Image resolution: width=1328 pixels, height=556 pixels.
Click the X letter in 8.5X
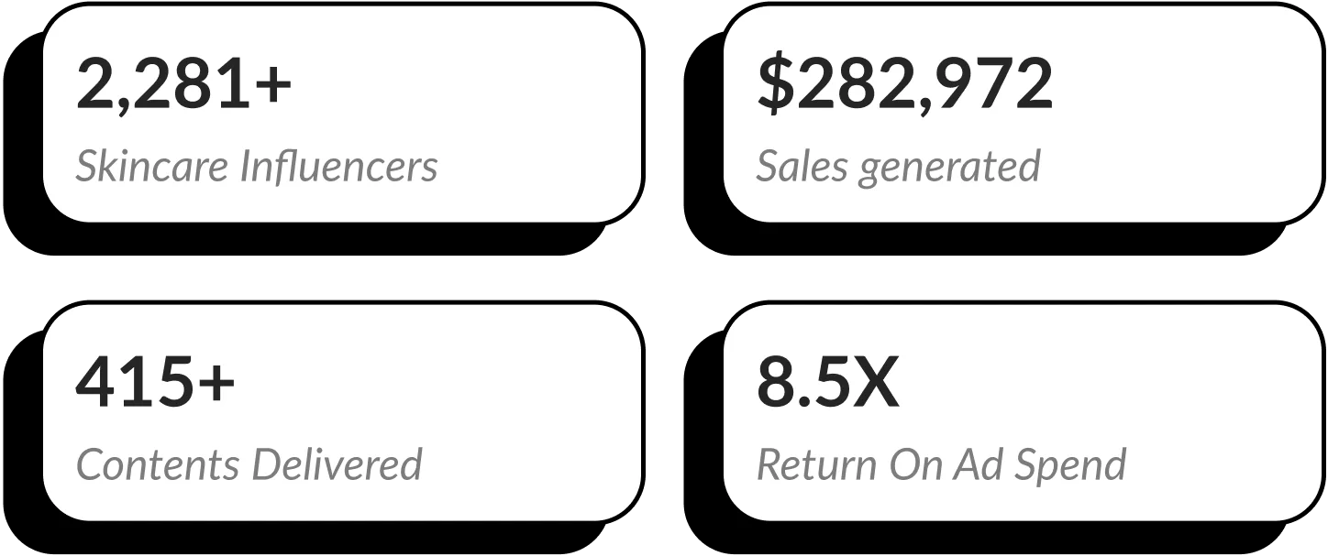point(877,383)
